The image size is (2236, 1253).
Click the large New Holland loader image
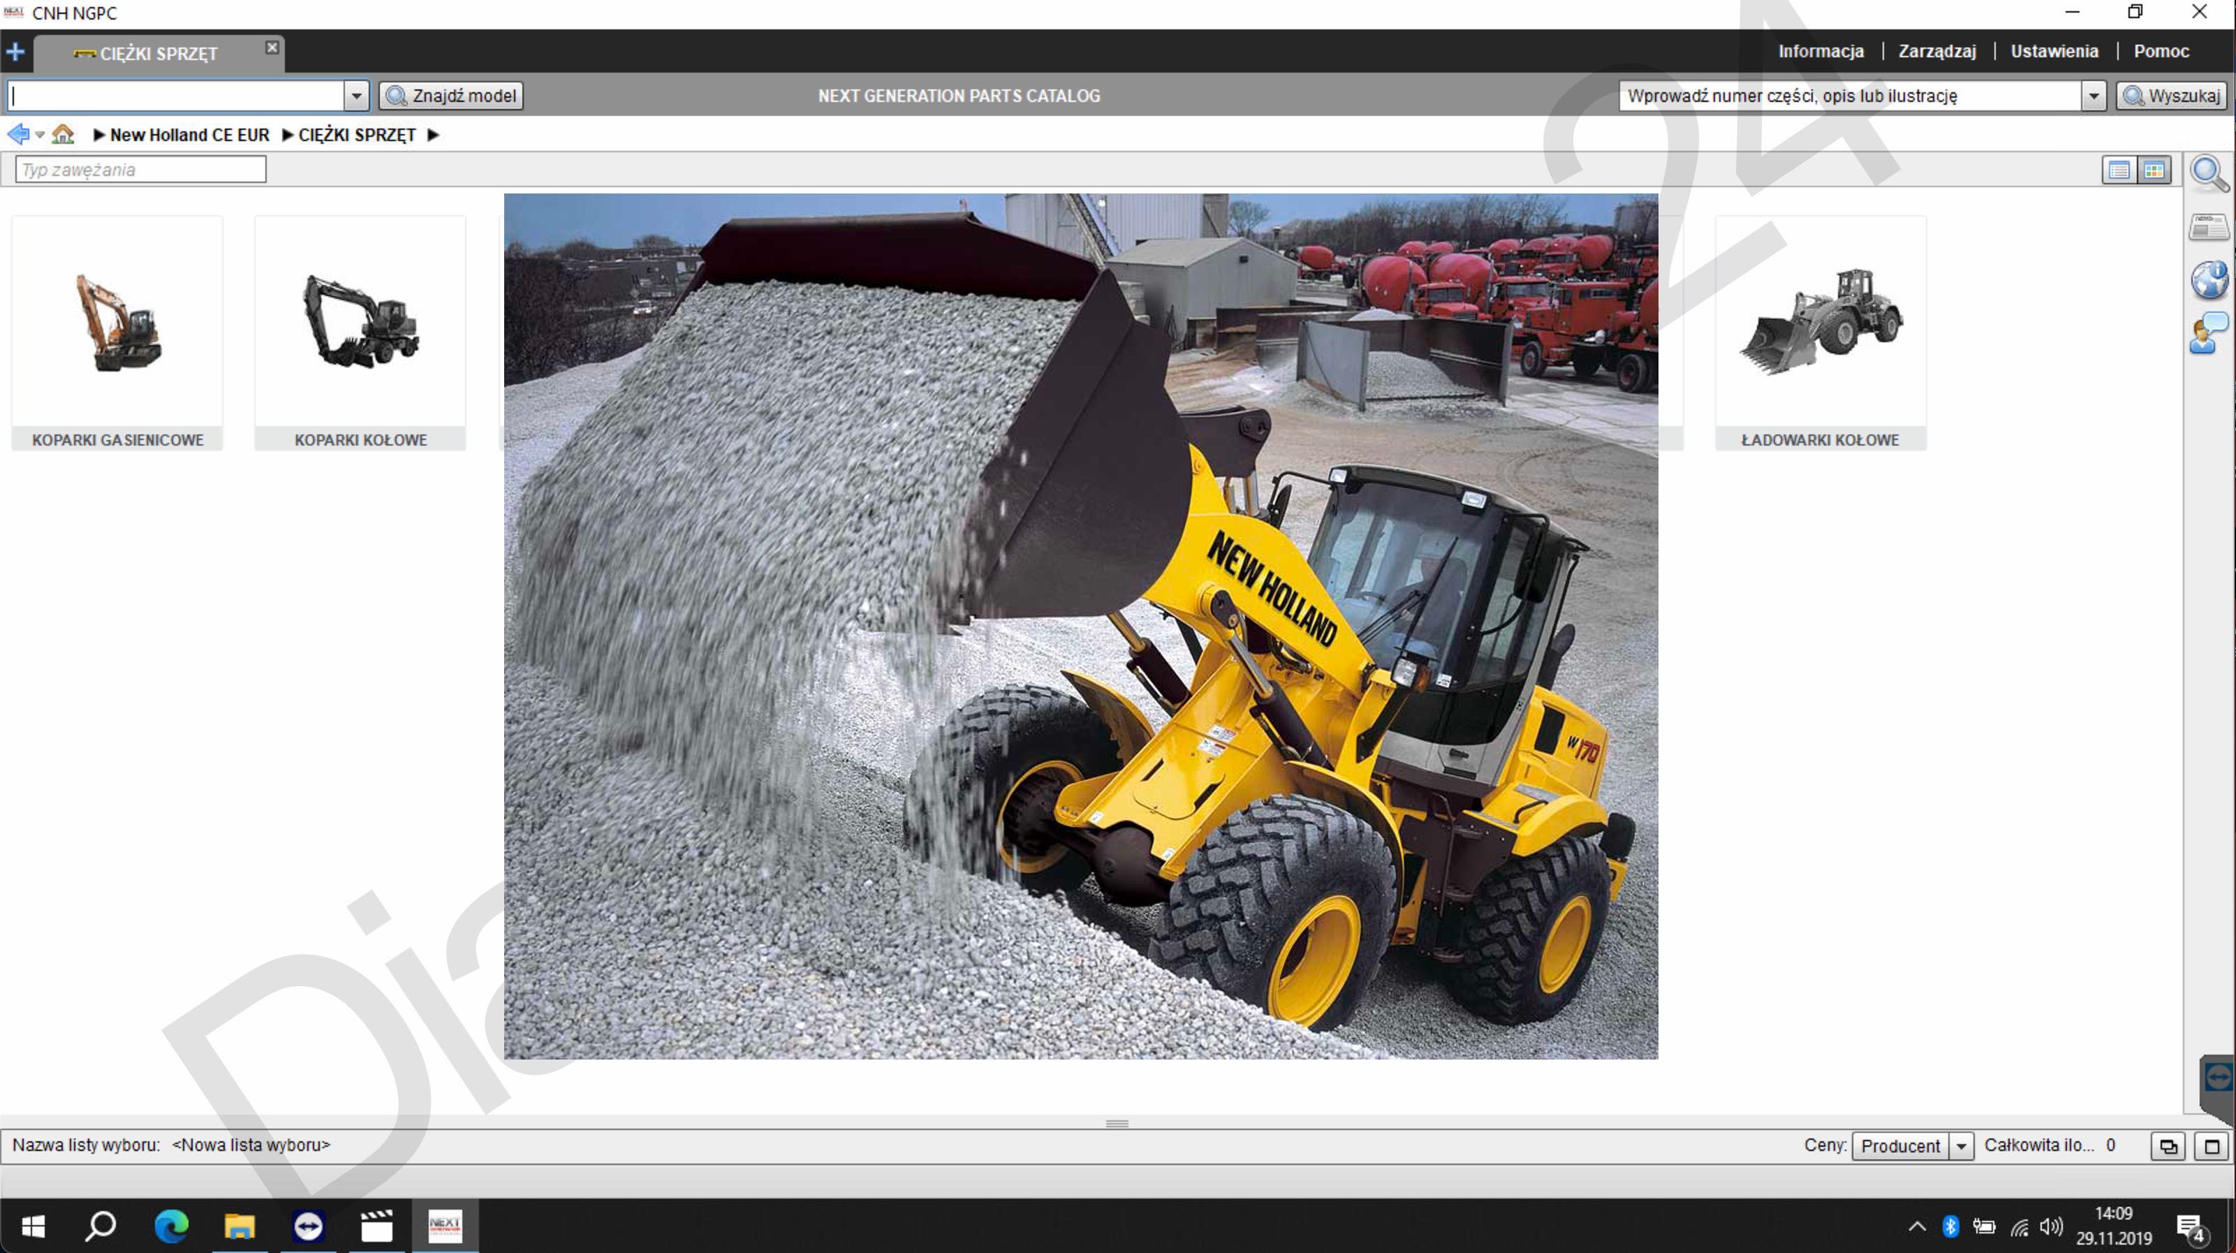1081,626
